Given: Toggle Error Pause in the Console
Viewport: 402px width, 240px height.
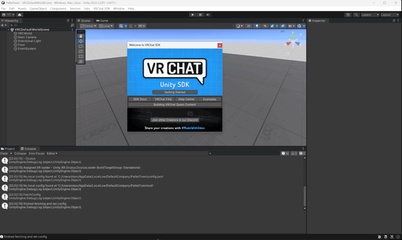Looking at the screenshot, I should click(37, 153).
